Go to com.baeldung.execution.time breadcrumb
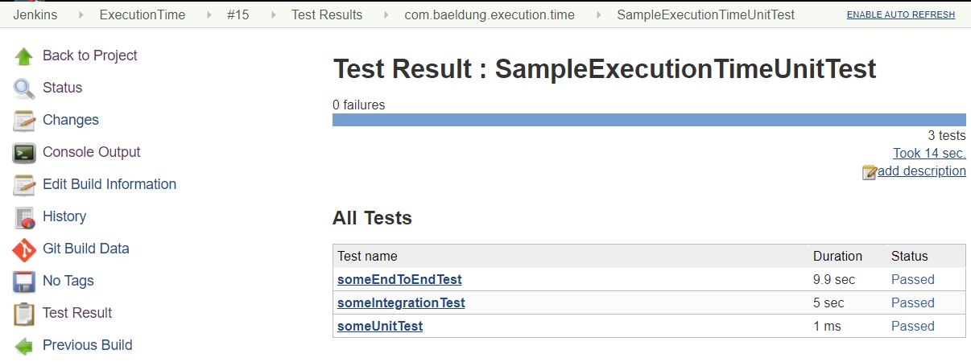This screenshot has width=971, height=362. [490, 14]
